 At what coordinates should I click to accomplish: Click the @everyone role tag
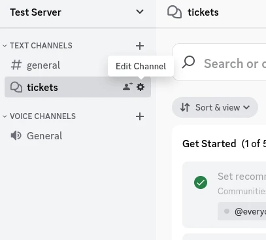[x=242, y=211]
